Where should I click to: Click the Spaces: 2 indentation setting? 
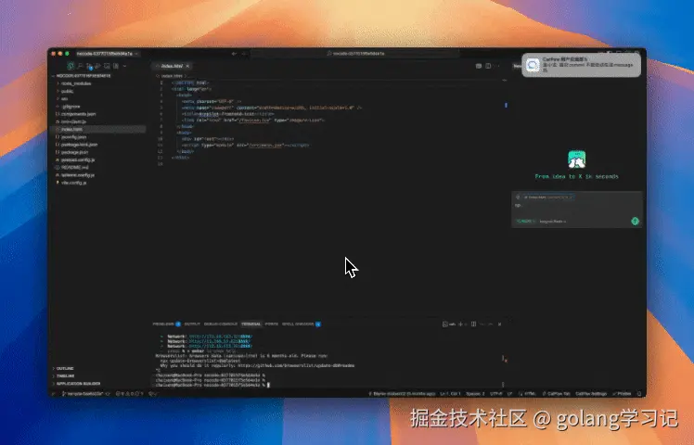tap(475, 394)
